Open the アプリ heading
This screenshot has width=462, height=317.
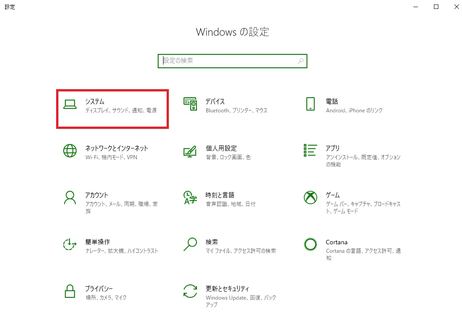click(x=333, y=148)
